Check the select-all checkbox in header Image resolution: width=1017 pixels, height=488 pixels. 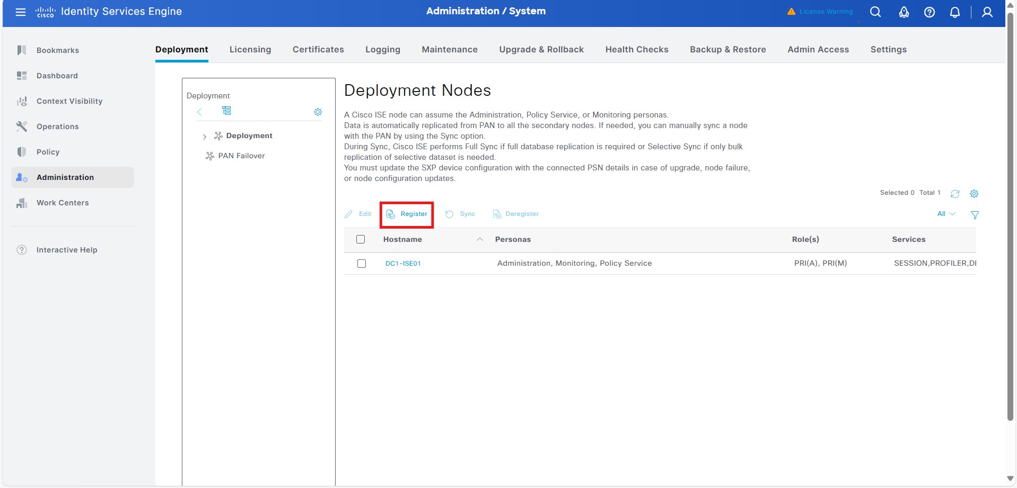(x=361, y=239)
